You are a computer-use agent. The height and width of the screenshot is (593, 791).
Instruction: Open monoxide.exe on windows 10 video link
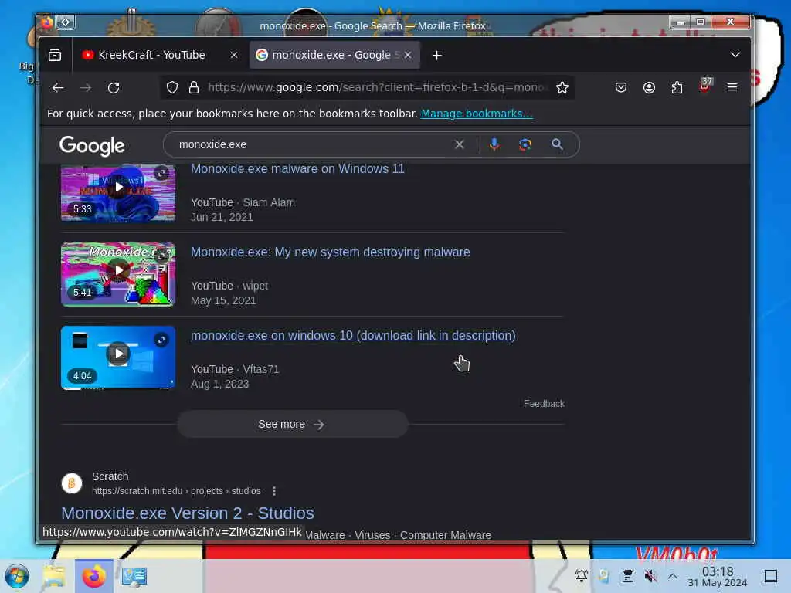(353, 335)
